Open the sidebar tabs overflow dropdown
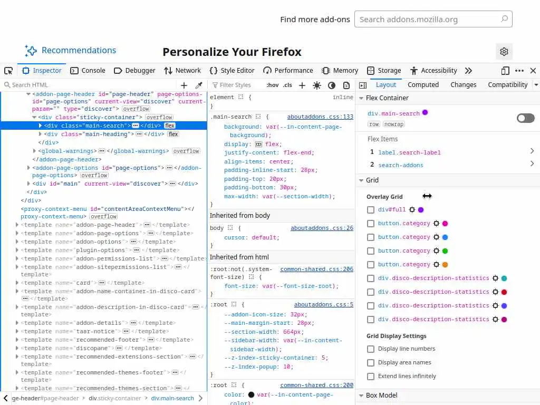The image size is (540, 405). [x=536, y=85]
